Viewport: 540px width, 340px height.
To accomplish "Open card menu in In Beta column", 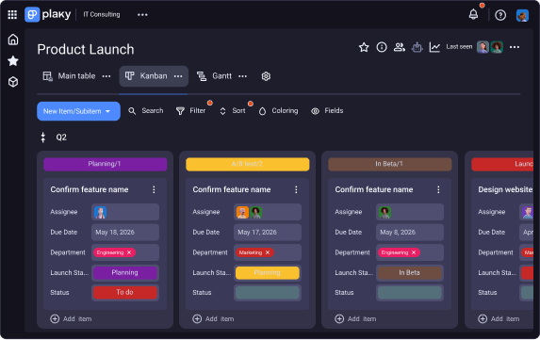I will click(x=438, y=189).
